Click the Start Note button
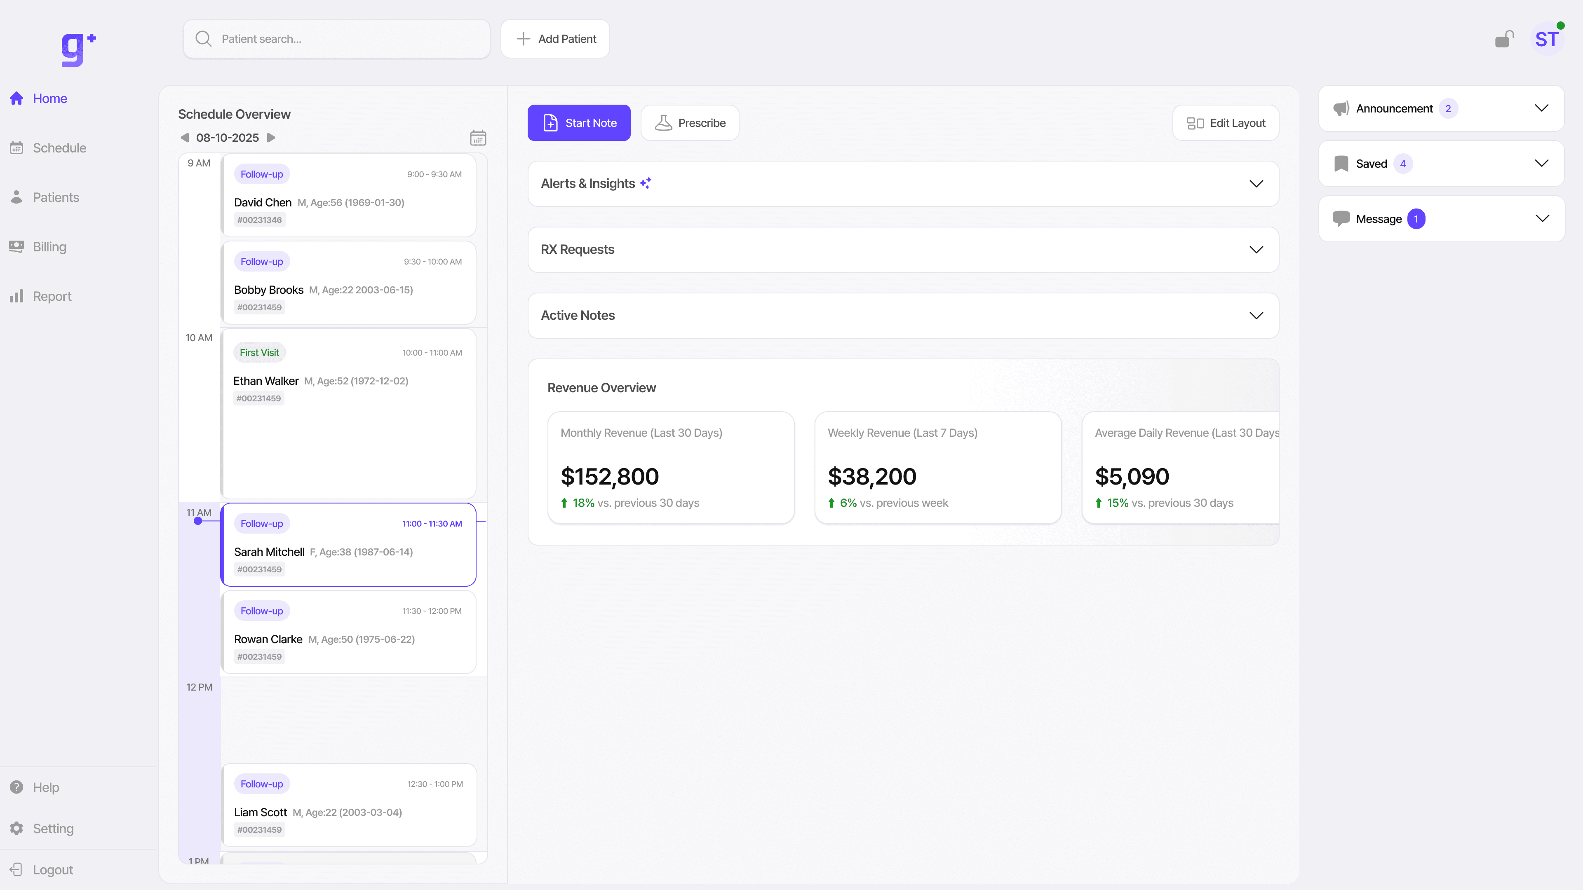 pyautogui.click(x=578, y=123)
